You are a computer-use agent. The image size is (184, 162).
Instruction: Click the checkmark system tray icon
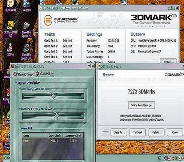click(x=169, y=158)
